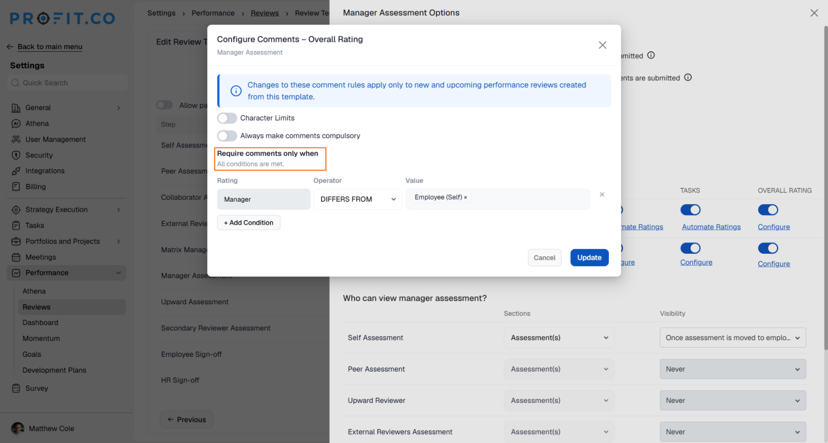Viewport: 828px width, 443px height.
Task: Open Dashboard under Performance
Action: 40,323
